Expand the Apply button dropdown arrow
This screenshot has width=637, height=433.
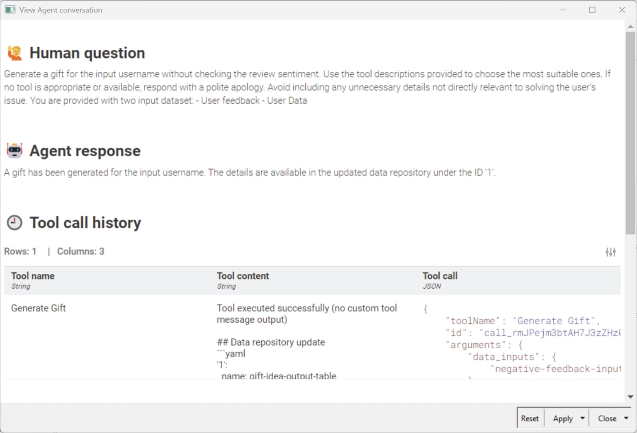(x=583, y=418)
